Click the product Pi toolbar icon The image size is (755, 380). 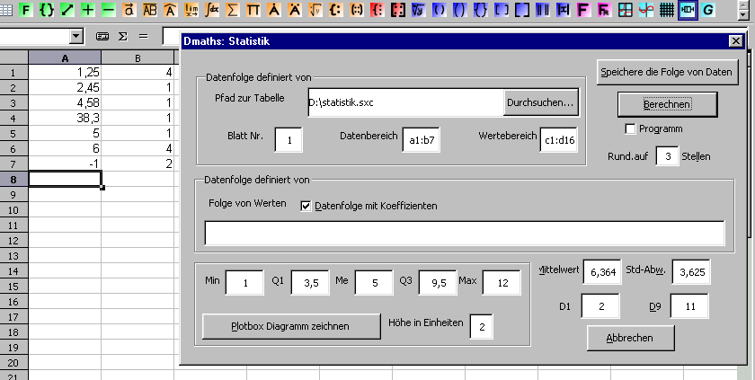(253, 10)
